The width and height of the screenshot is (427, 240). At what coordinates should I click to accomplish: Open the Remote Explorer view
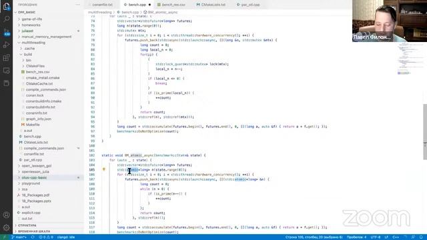coord(6,71)
